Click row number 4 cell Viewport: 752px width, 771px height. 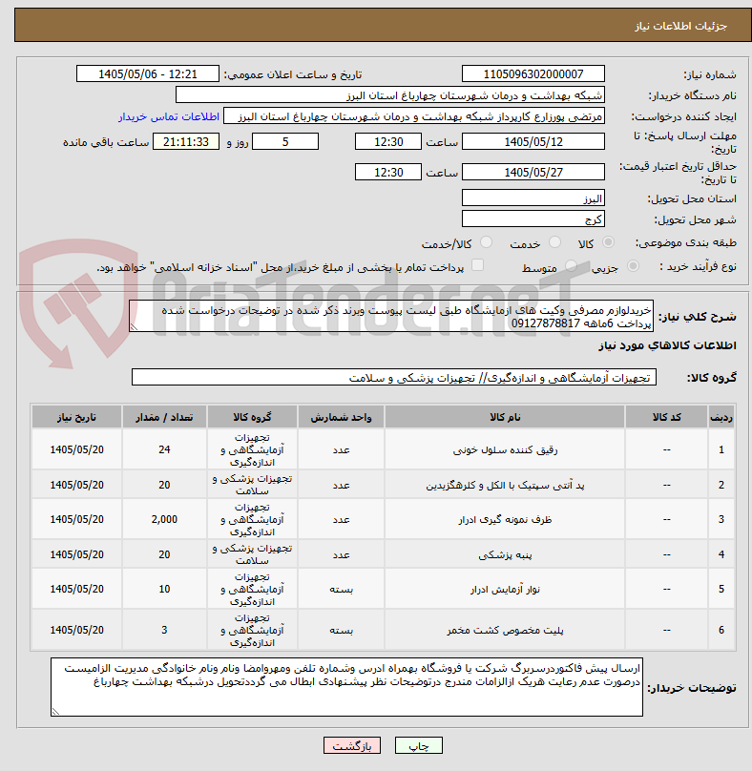[721, 554]
